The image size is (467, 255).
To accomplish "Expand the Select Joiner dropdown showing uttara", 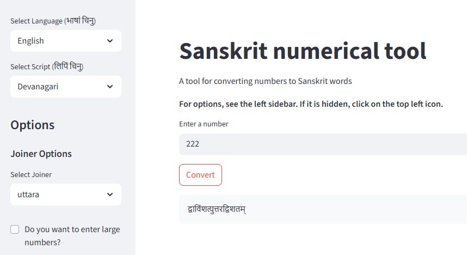I will click(60, 195).
